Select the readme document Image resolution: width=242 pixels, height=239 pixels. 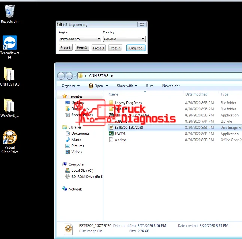[120, 140]
